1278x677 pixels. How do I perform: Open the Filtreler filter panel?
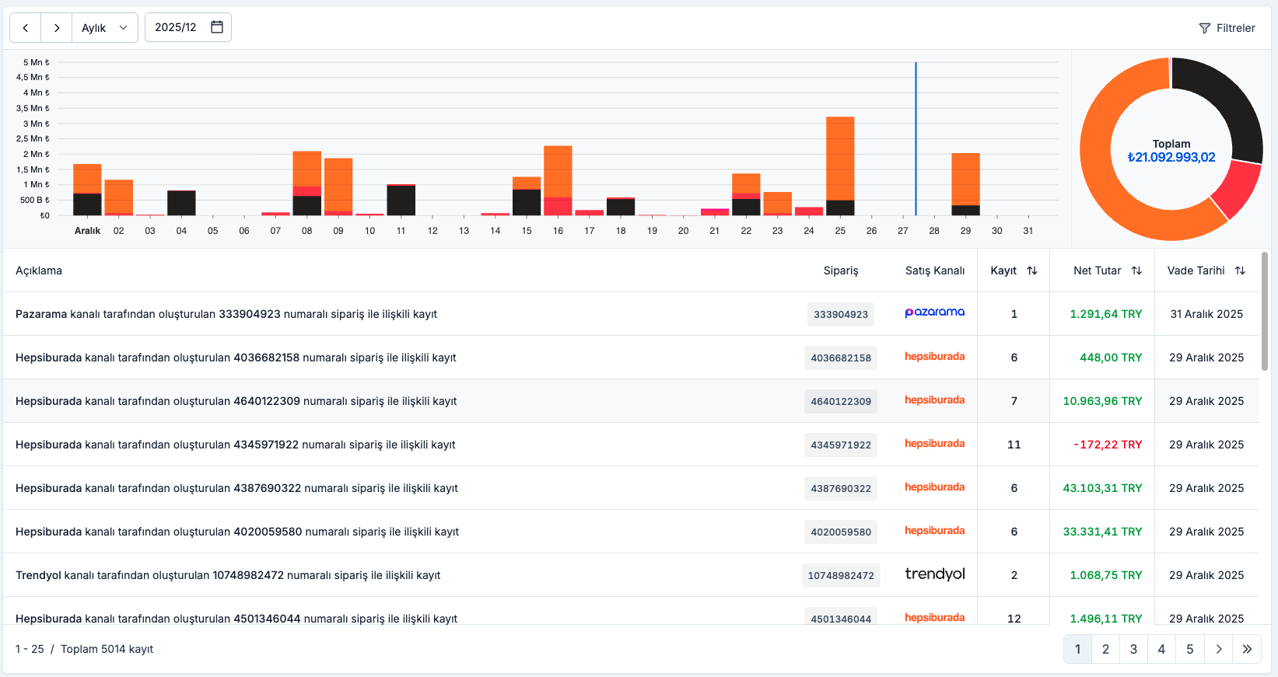point(1227,28)
